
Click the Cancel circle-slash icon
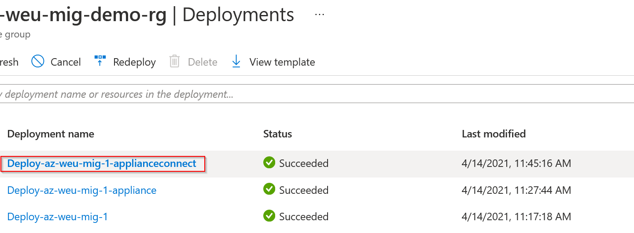tap(38, 61)
